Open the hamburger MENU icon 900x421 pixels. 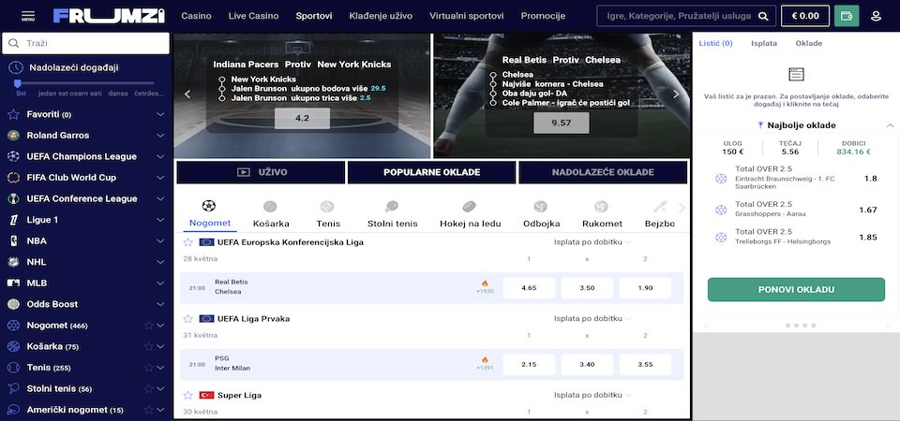tap(27, 16)
